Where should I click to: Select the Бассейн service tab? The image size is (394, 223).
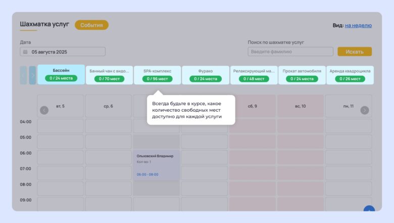pos(61,75)
